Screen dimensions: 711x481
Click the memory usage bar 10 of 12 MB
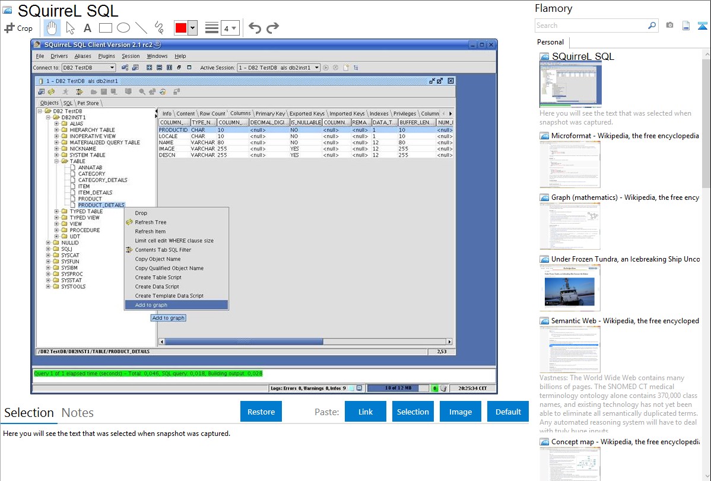click(x=398, y=388)
